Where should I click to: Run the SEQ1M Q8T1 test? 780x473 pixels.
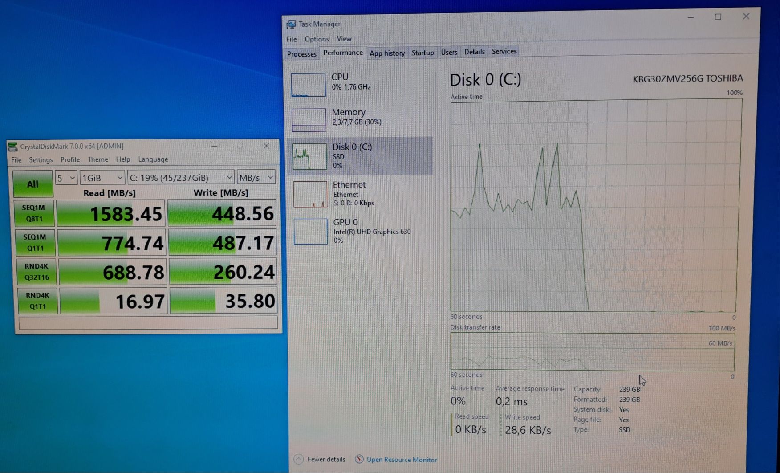[x=34, y=213]
